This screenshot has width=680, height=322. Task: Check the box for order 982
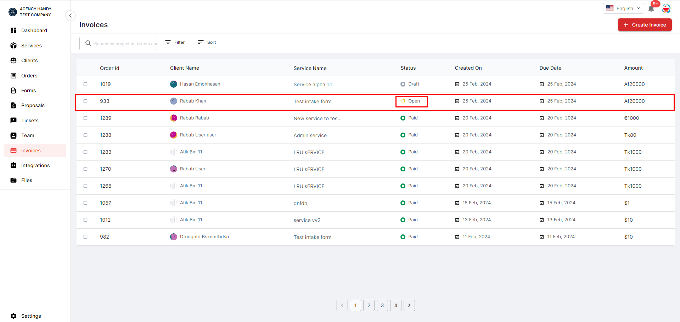click(85, 237)
